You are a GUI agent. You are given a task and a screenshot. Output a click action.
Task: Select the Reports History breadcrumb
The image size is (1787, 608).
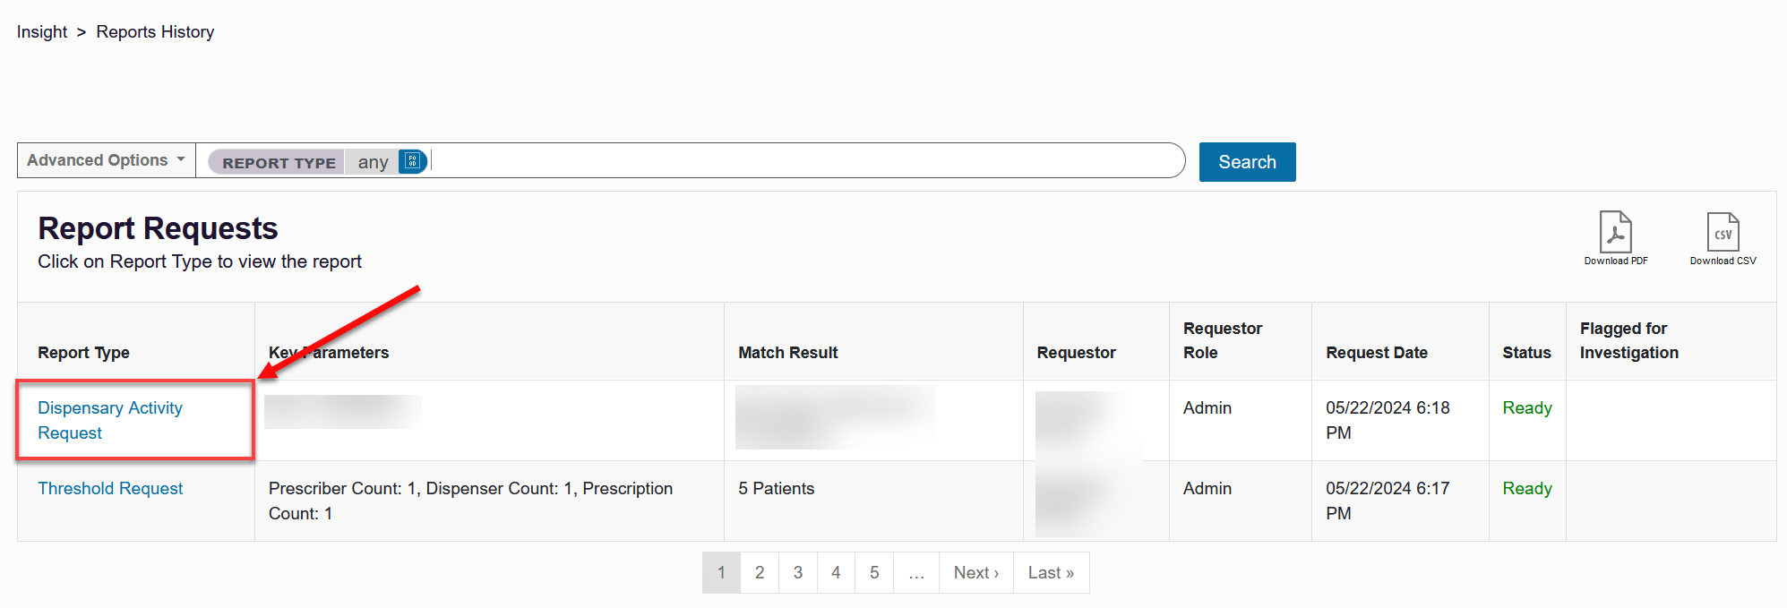tap(155, 31)
